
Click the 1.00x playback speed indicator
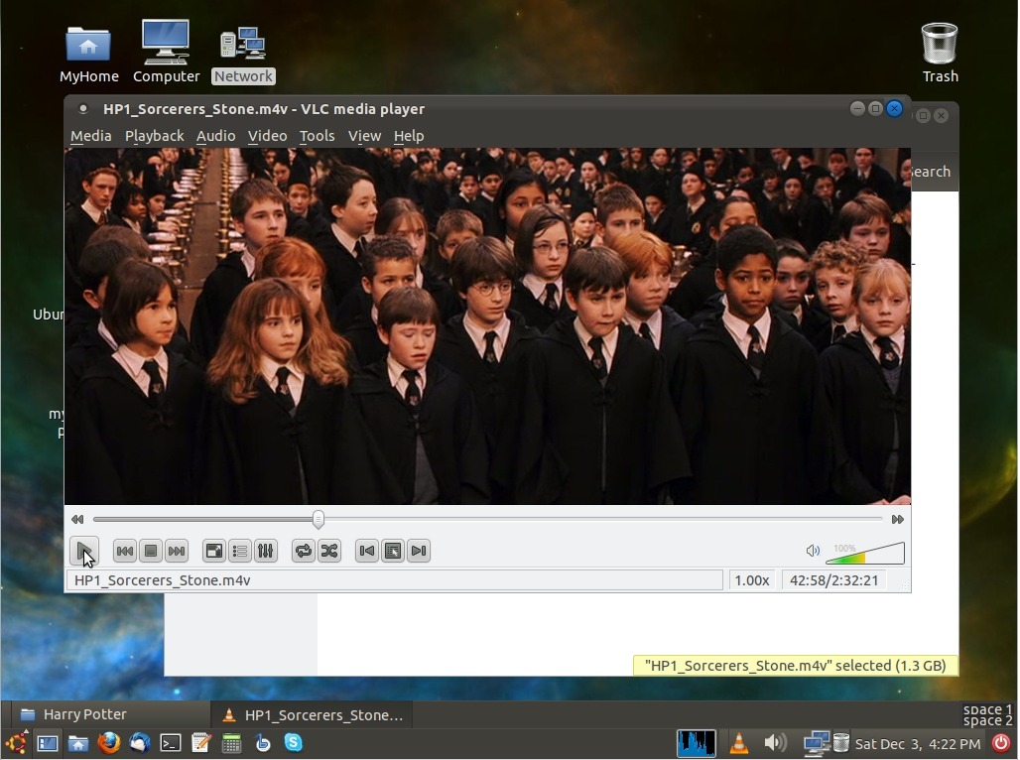point(752,580)
